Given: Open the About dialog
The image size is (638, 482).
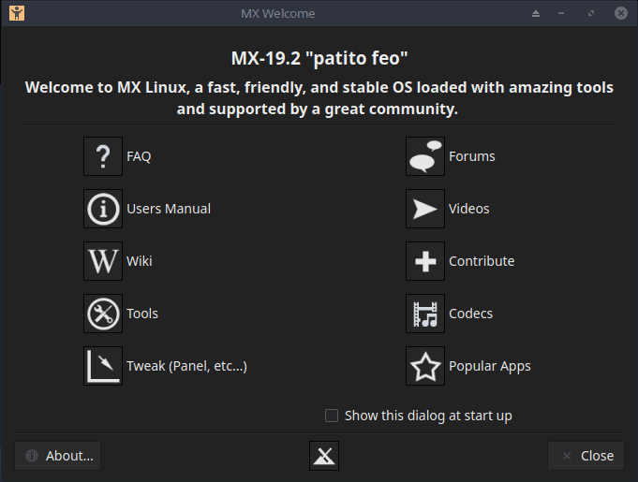Looking at the screenshot, I should coord(58,456).
